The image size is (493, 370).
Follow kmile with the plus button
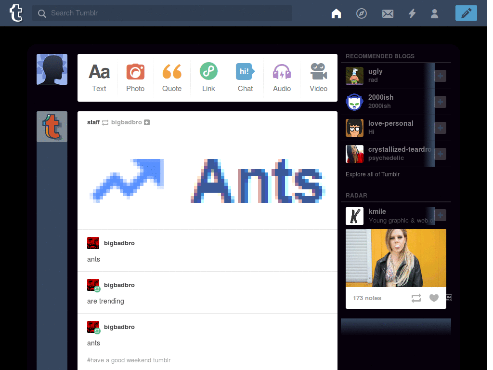[x=440, y=215]
